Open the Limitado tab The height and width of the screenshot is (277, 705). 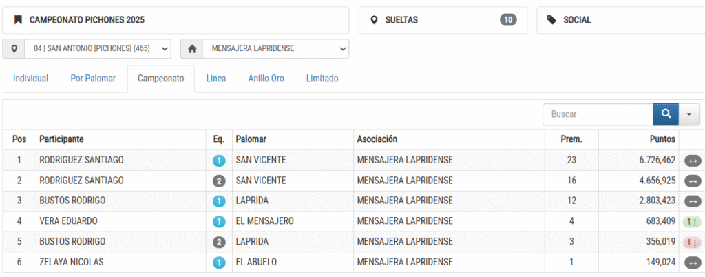pos(322,79)
